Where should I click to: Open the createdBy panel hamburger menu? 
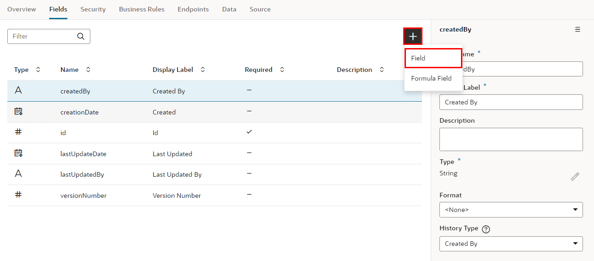[x=577, y=29]
